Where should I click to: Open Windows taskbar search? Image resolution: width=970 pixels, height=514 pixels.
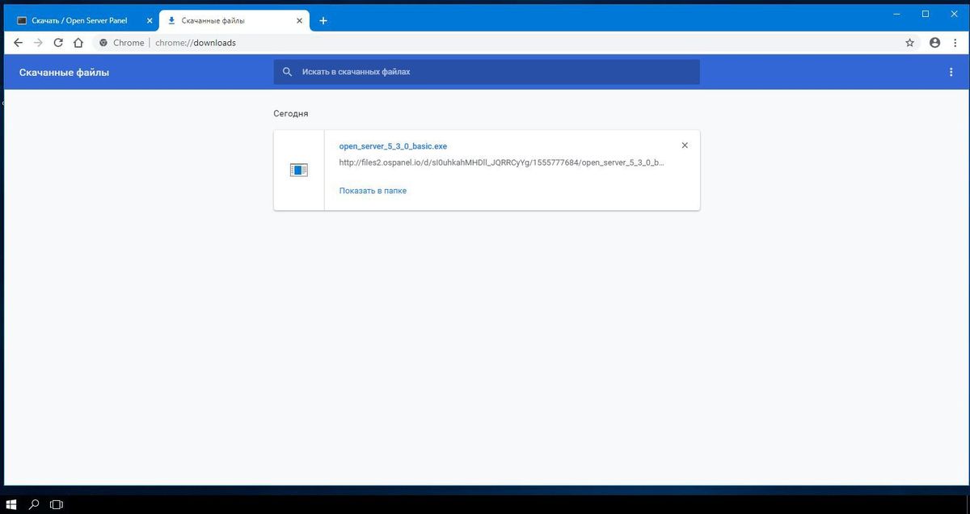34,504
